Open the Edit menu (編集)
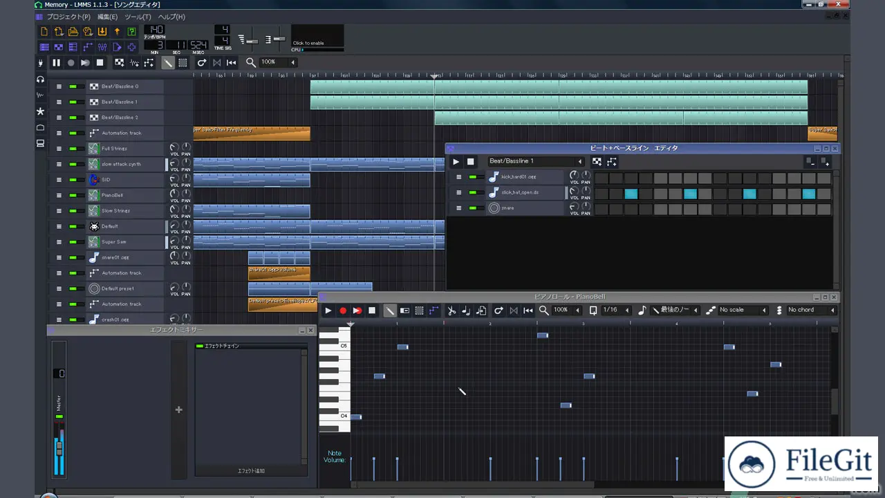Viewport: 885px width, 498px height. (107, 17)
